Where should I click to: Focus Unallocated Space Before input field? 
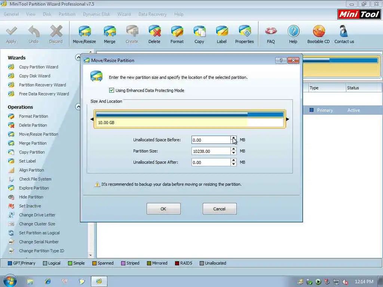pyautogui.click(x=211, y=140)
